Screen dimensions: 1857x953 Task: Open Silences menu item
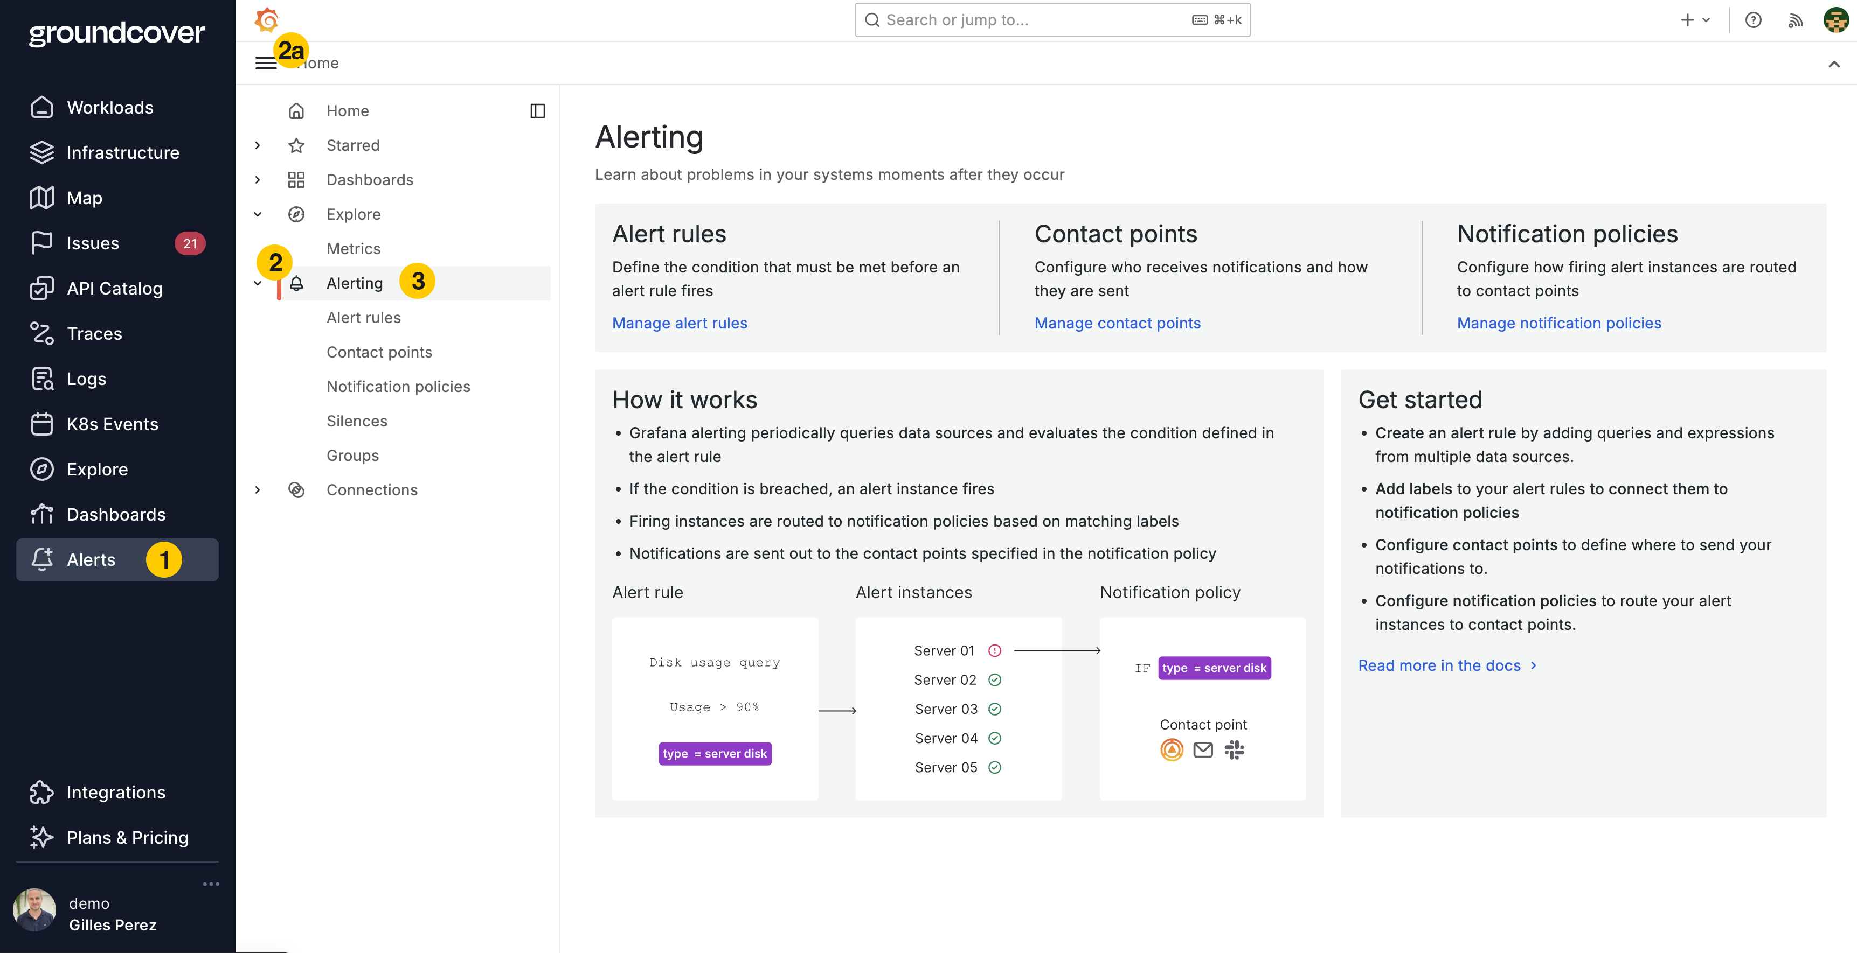[x=357, y=422]
